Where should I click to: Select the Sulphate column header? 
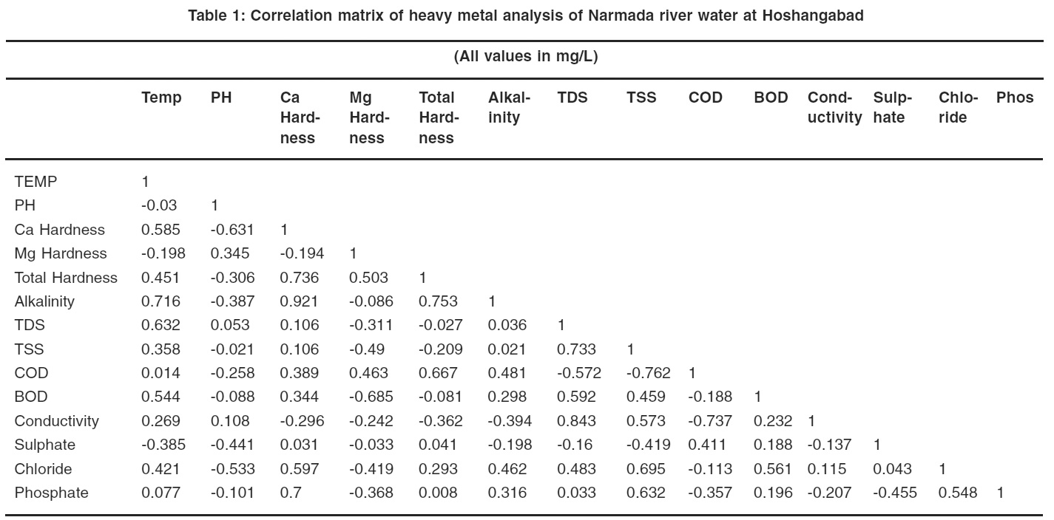[892, 108]
